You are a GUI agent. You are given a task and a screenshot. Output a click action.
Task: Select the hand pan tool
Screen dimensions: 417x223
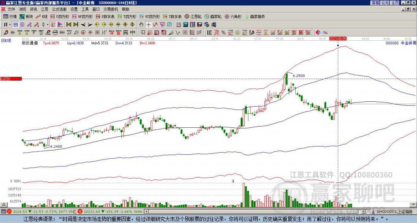141,24
